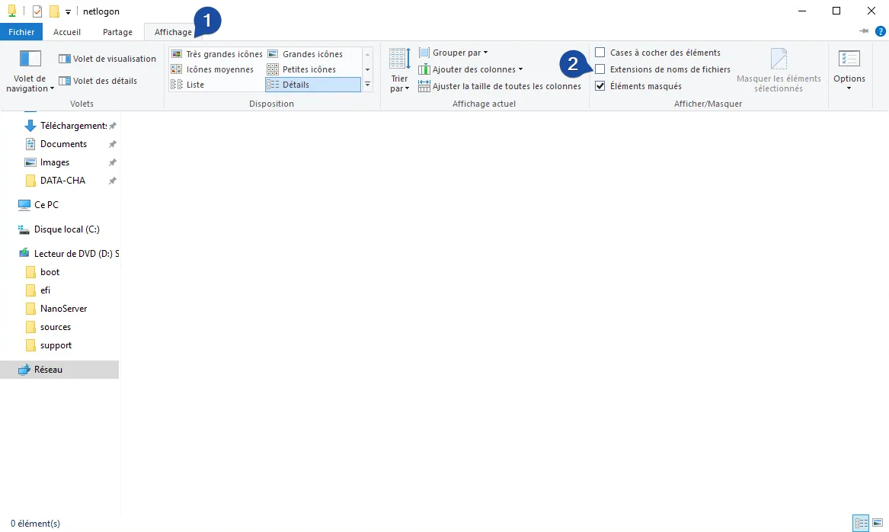The height and width of the screenshot is (532, 889).
Task: Open the Grouper par dropdown
Action: [x=453, y=52]
